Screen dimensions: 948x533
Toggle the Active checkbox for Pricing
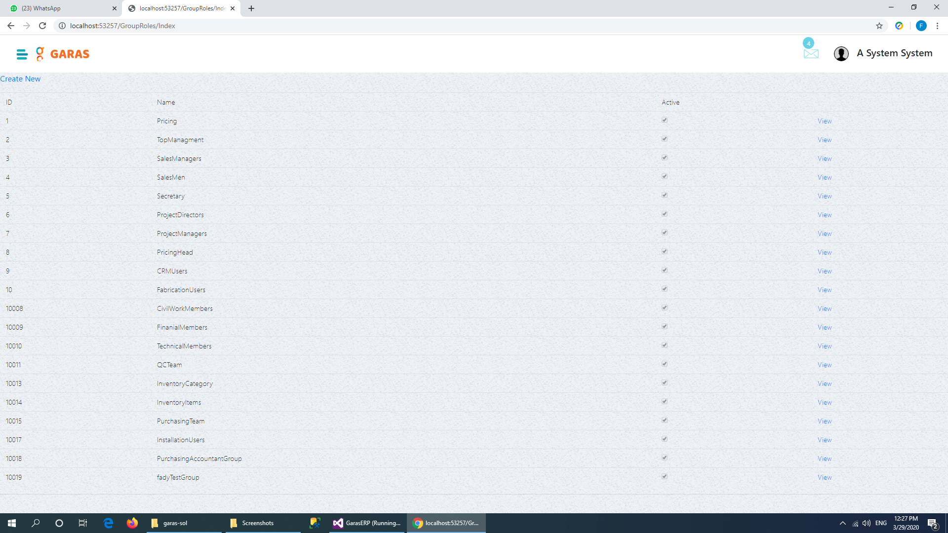[665, 120]
